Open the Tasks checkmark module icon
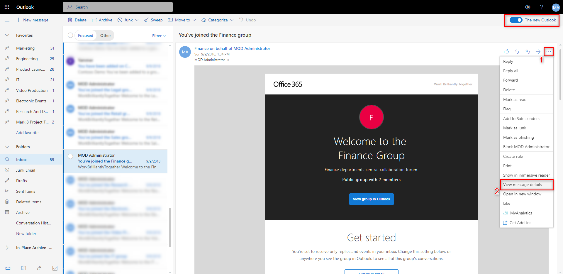This screenshot has width=563, height=274. 55,268
